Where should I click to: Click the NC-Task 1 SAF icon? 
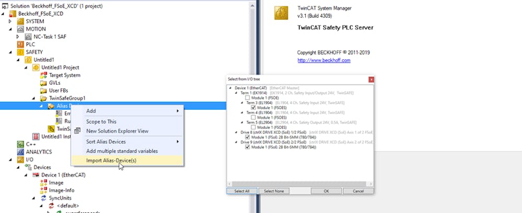[x=28, y=37]
